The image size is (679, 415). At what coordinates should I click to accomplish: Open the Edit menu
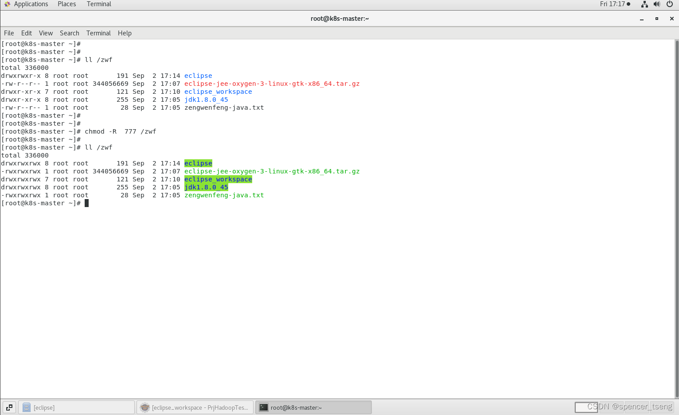pos(26,33)
